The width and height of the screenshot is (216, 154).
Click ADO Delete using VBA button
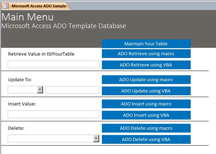point(146,139)
